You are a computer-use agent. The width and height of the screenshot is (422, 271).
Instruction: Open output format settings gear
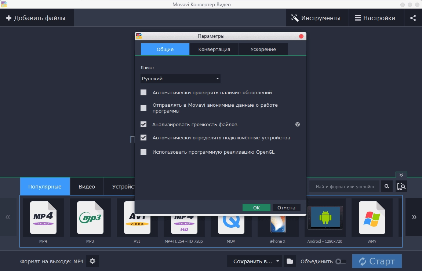pos(92,261)
